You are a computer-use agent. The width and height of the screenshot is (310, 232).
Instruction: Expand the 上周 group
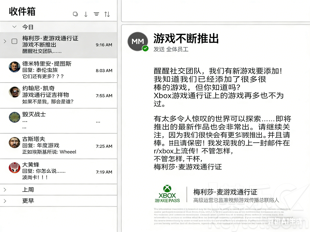pyautogui.click(x=5, y=190)
